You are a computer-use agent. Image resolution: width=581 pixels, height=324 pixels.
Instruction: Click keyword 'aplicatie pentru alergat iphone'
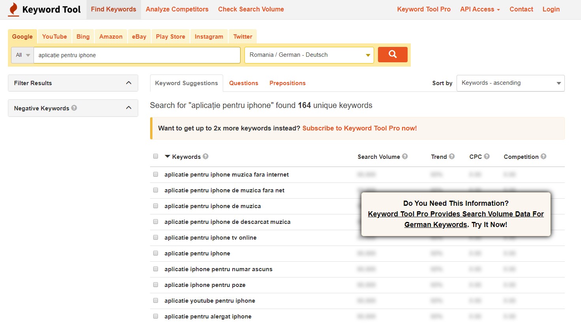point(208,317)
